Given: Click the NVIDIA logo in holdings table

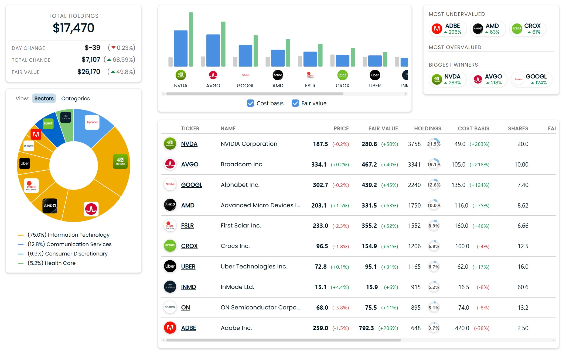Looking at the screenshot, I should click(x=170, y=144).
